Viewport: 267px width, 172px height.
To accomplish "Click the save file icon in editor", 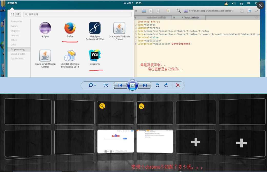I will click(151, 11).
